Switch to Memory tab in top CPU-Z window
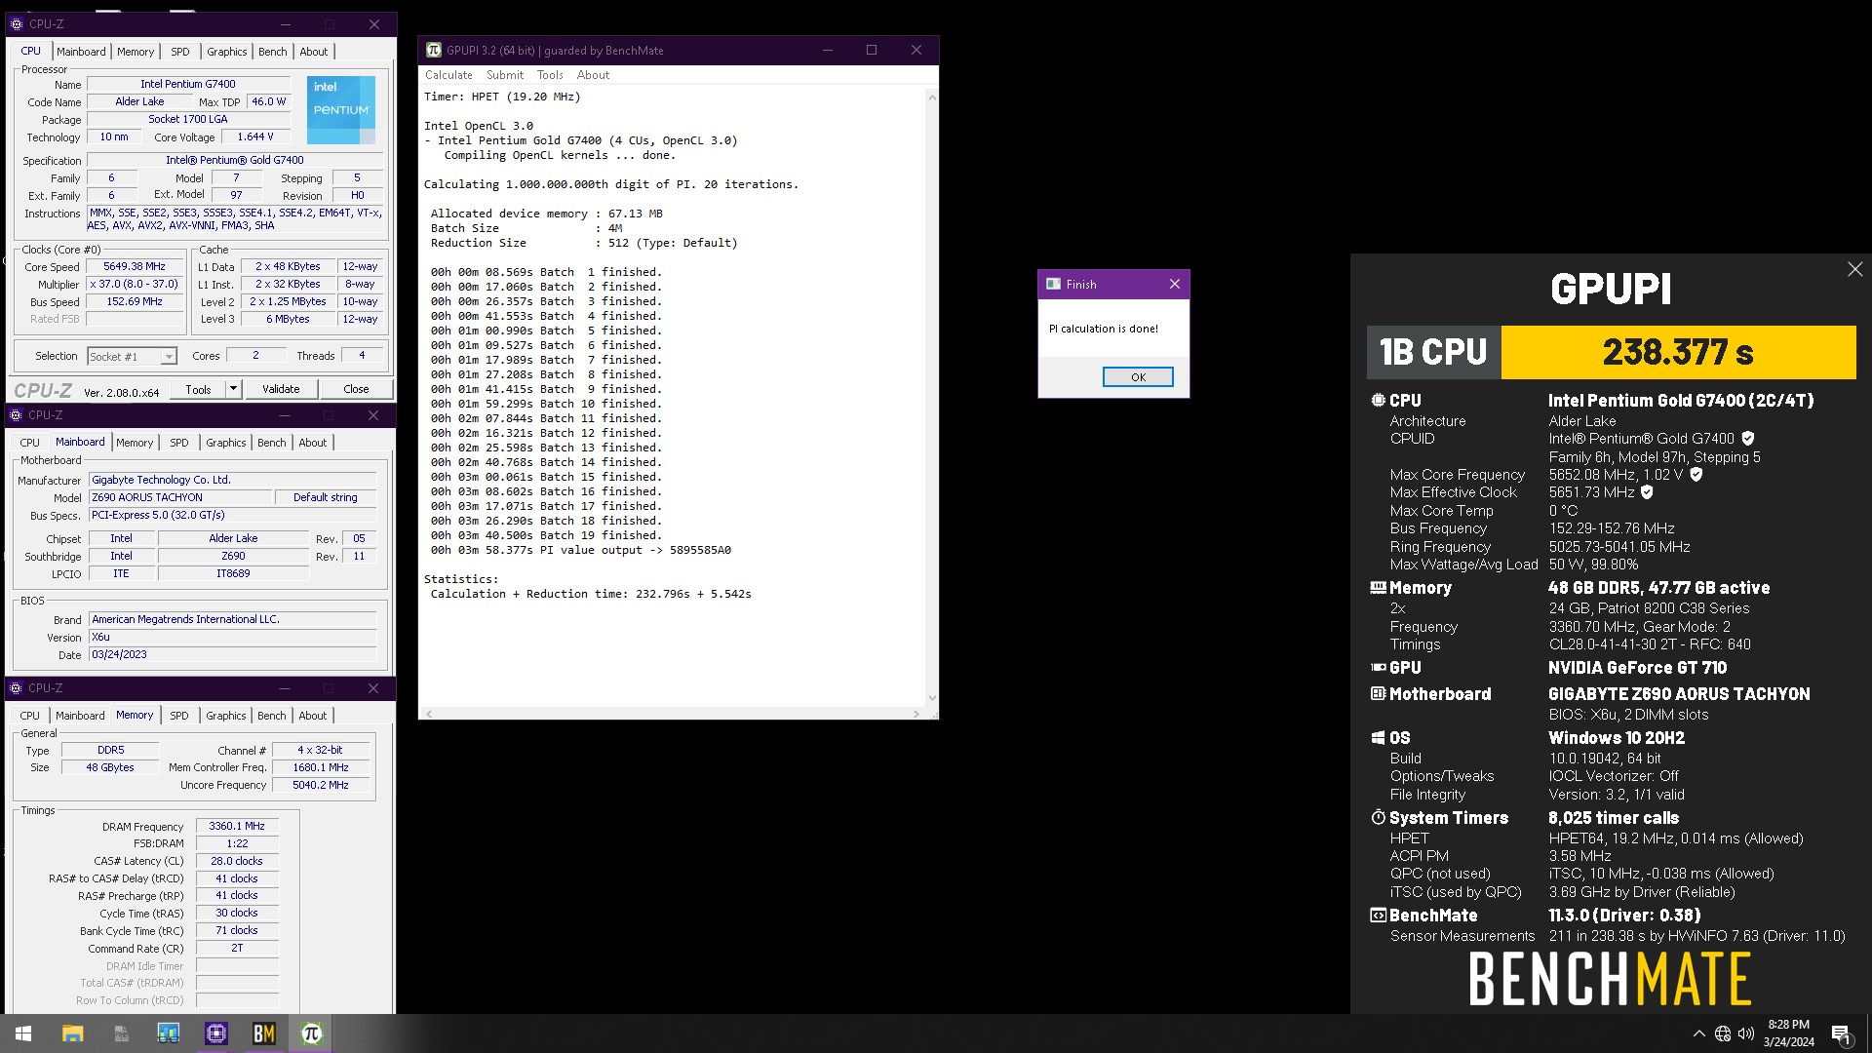Viewport: 1872px width, 1053px height. 136,52
